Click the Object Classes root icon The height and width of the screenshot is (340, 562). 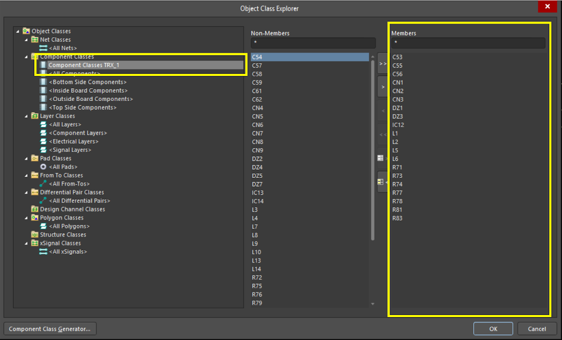click(26, 31)
